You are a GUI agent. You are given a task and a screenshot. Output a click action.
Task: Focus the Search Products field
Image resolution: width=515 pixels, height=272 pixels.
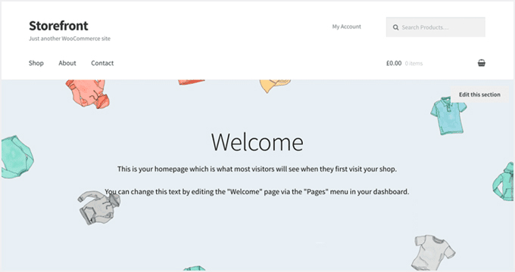(x=435, y=27)
